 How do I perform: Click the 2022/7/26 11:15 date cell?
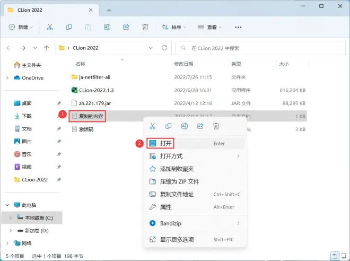193,77
